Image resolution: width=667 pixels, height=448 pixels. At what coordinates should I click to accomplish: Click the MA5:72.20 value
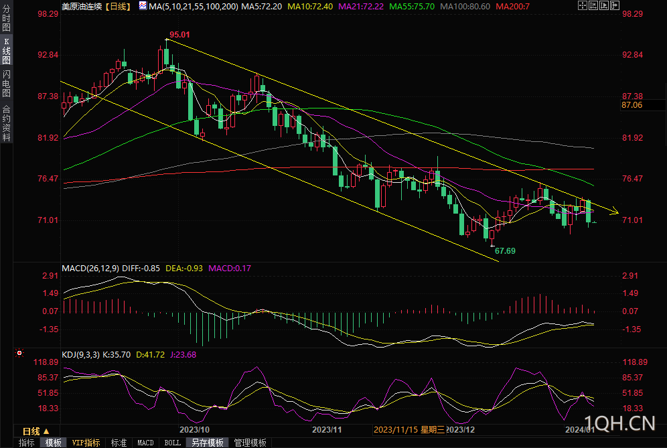[x=262, y=7]
